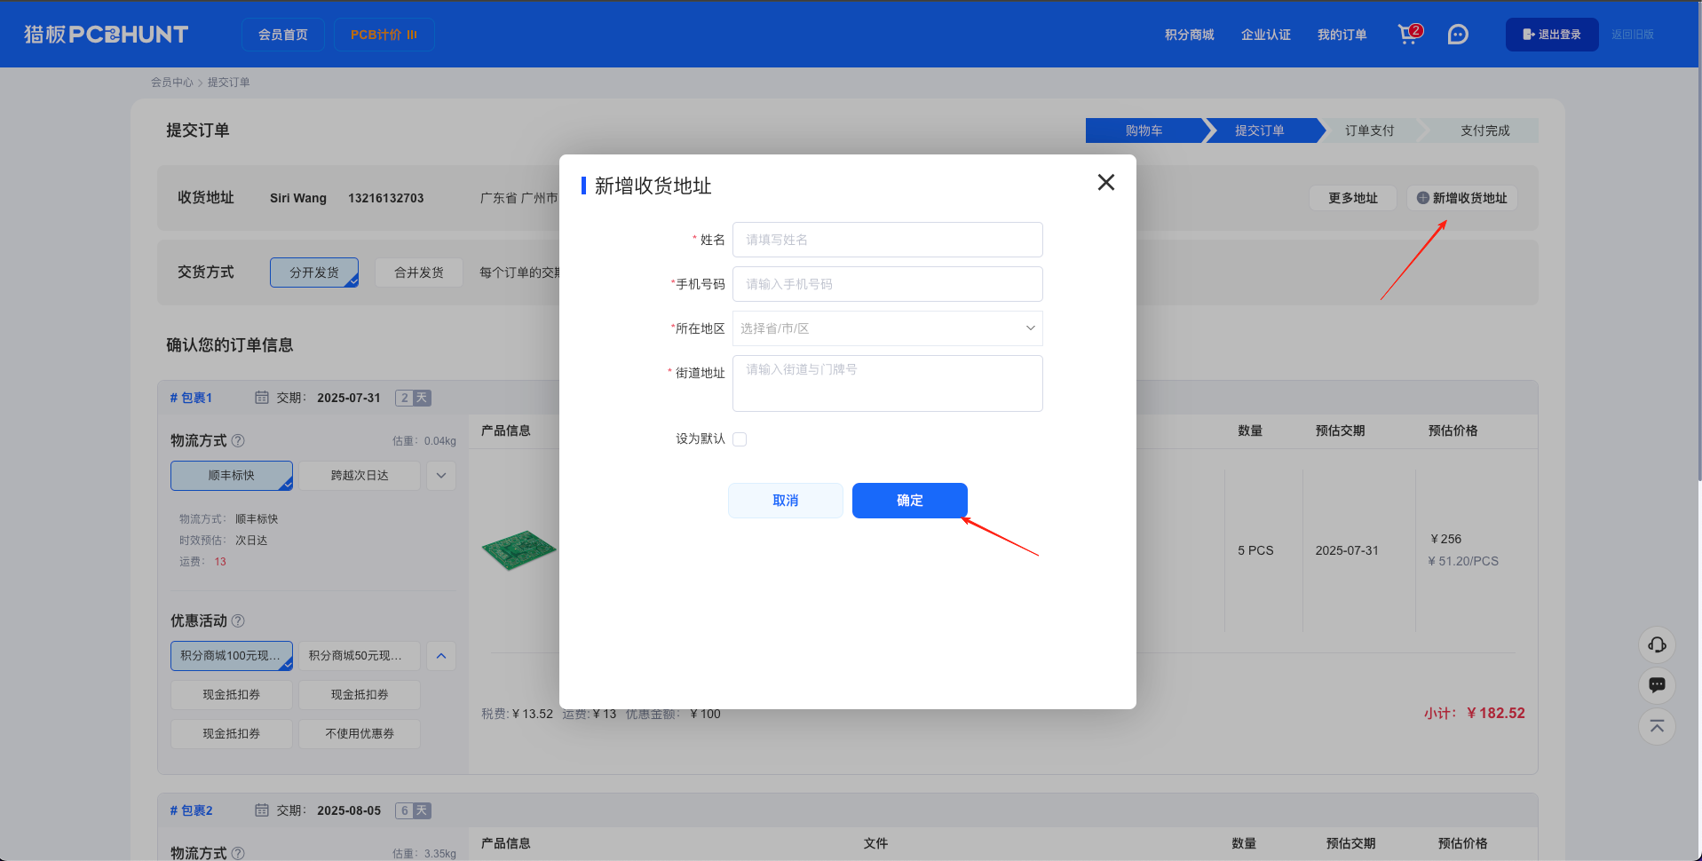Select 跨越次日达 shipping method
The image size is (1702, 861).
359,475
